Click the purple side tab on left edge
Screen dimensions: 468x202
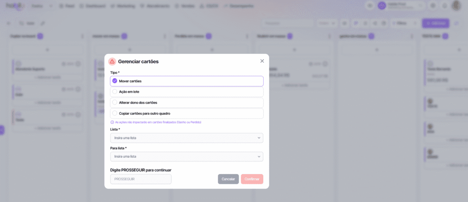click(2, 130)
